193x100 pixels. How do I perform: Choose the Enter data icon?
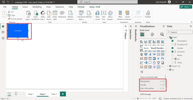pyautogui.click(x=55, y=13)
